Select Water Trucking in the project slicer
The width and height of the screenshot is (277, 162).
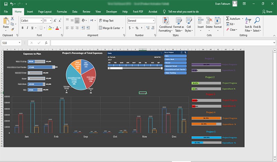(175, 73)
